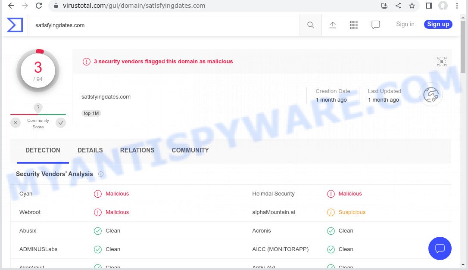The width and height of the screenshot is (468, 270).
Task: Bookmark page with the star icon
Action: click(x=412, y=6)
